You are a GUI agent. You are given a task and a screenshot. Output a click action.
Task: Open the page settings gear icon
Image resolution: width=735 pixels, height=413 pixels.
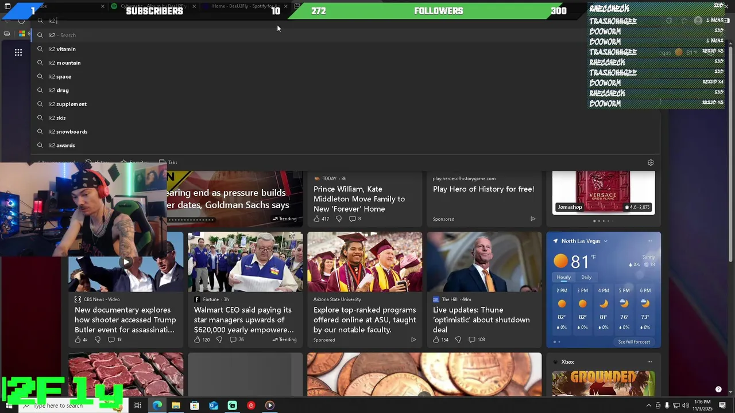pyautogui.click(x=651, y=162)
